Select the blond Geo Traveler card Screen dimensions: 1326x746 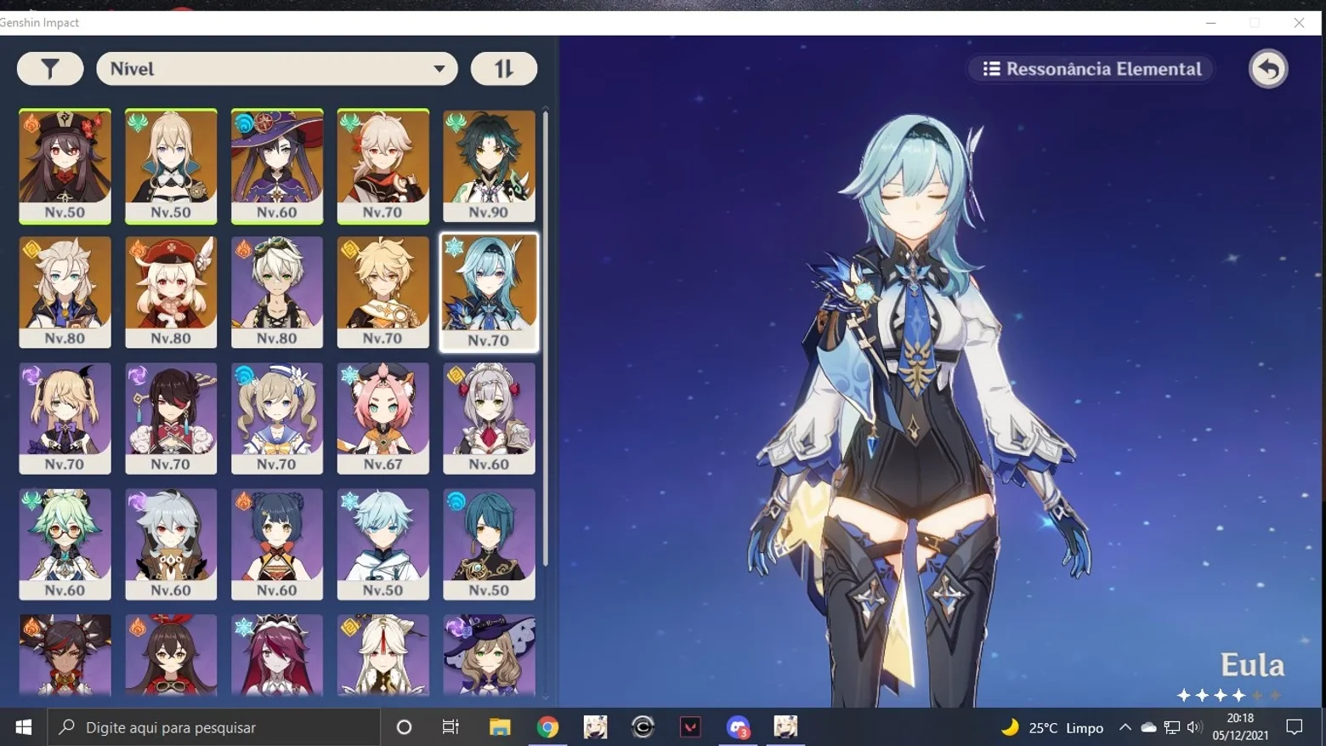click(x=383, y=293)
